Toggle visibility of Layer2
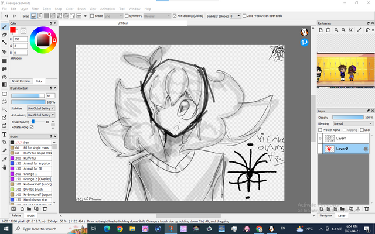Viewport: 375px width, 234px height. [x=320, y=149]
